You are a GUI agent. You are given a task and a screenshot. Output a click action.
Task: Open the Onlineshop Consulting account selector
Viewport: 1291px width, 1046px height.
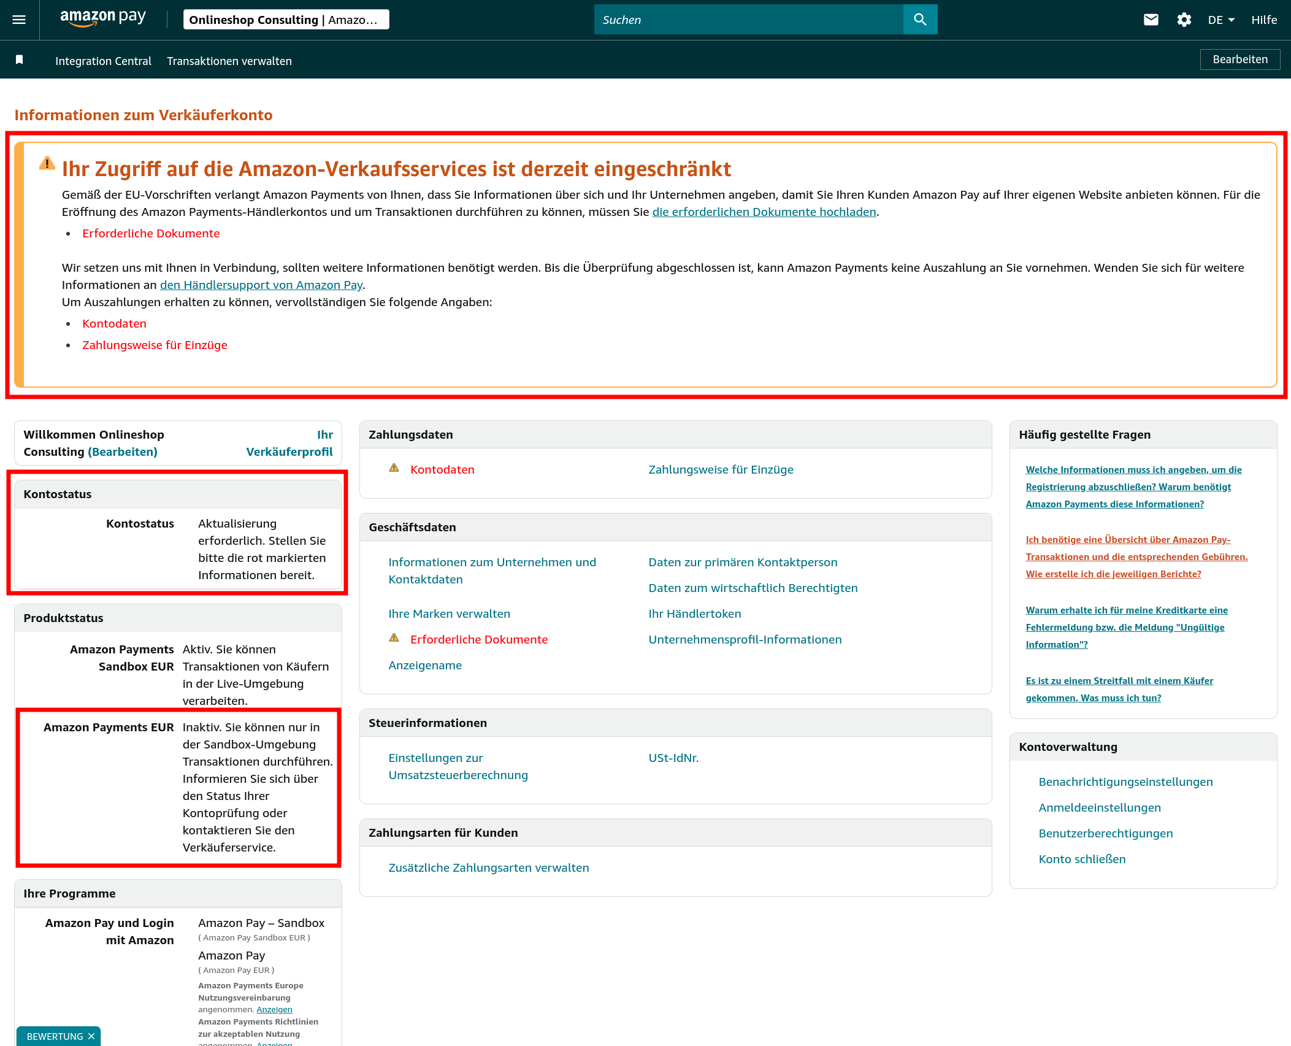tap(286, 20)
